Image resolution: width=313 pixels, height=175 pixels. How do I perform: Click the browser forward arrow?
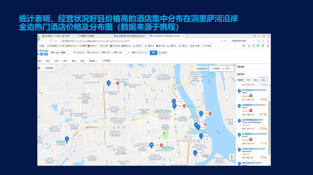47,41
